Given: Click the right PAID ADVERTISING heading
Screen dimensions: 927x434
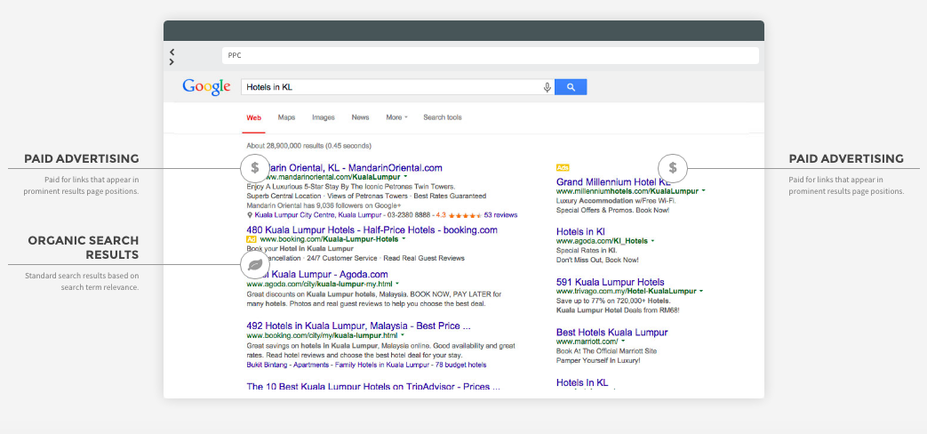Looking at the screenshot, I should [846, 159].
